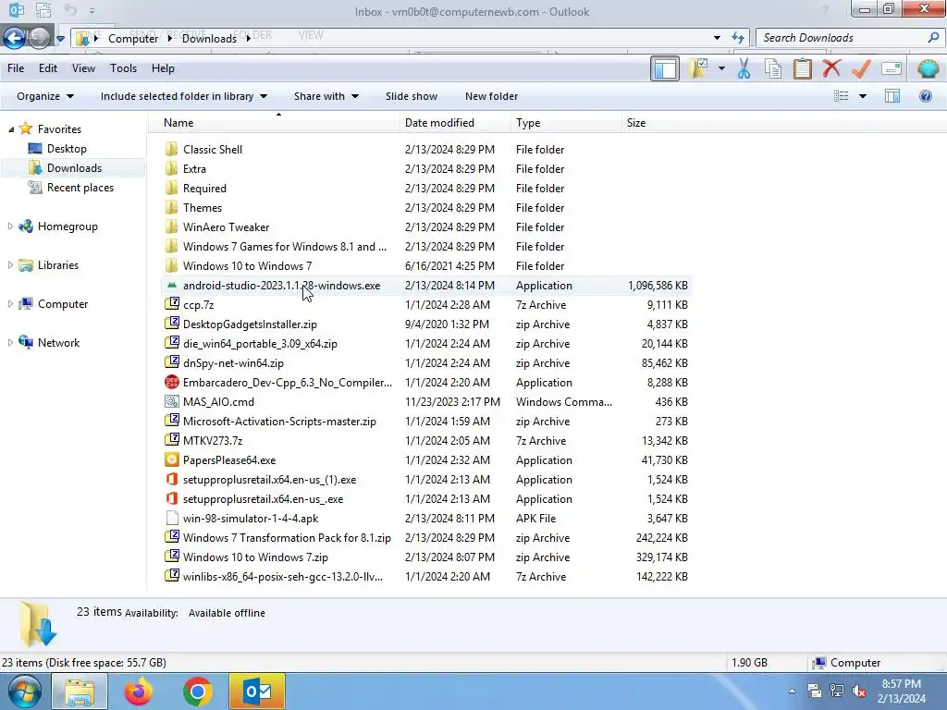The image size is (947, 710).
Task: Click the Back arrow navigation button
Action: point(15,38)
